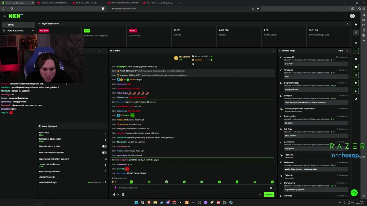Expand Hedefleri belirleyin active goals
Image resolution: width=367 pixels, height=206 pixels.
tap(106, 182)
